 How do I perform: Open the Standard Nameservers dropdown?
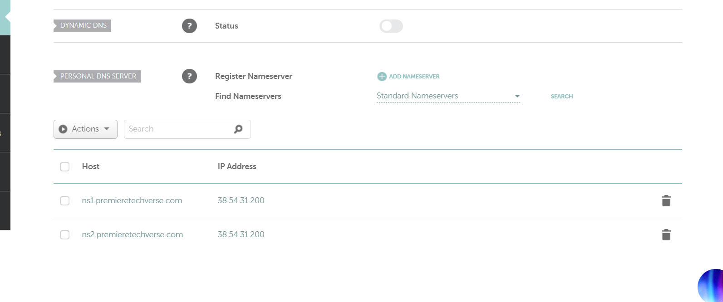[x=448, y=96]
